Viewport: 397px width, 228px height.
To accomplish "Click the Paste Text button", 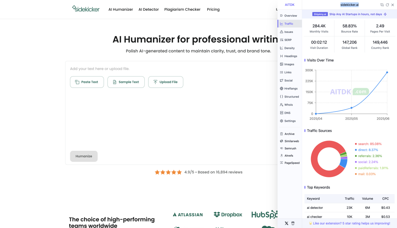I will 87,82.
